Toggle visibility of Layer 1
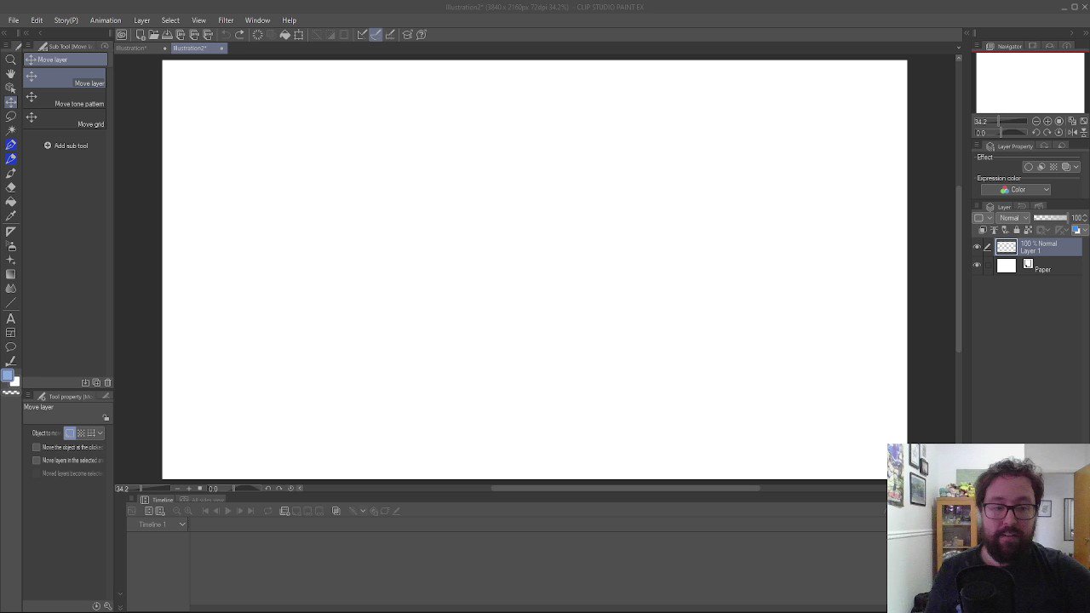Viewport: 1090px width, 613px height. 976,246
